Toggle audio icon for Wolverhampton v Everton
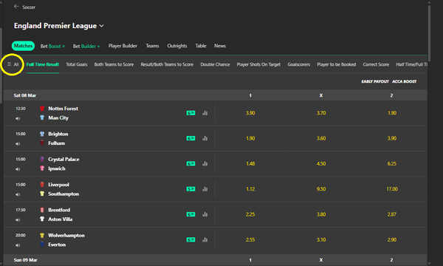This screenshot has width=443, height=266. [x=18, y=245]
